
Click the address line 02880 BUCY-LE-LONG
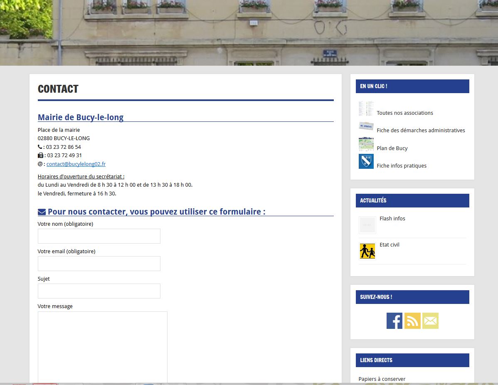(64, 138)
